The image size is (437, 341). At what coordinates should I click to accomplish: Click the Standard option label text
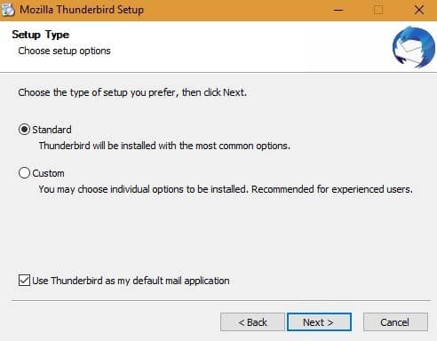[x=52, y=130]
